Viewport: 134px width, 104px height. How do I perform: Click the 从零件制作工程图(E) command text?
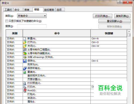point(39,50)
